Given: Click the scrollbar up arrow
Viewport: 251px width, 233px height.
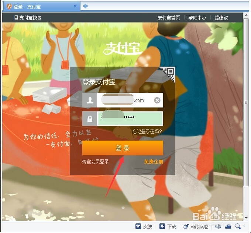Looking at the screenshot, I should point(246,15).
